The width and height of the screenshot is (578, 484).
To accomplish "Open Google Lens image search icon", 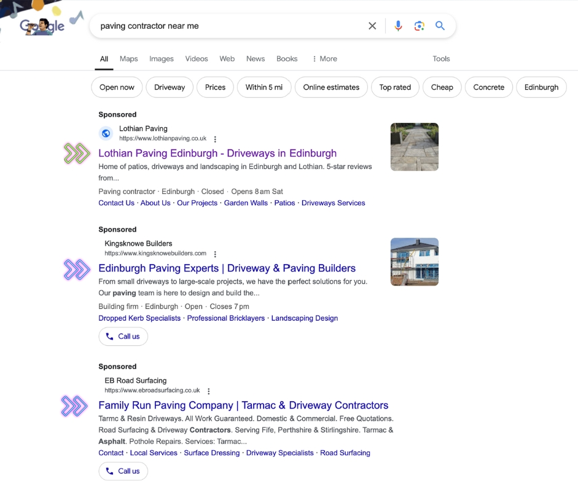I will [419, 26].
